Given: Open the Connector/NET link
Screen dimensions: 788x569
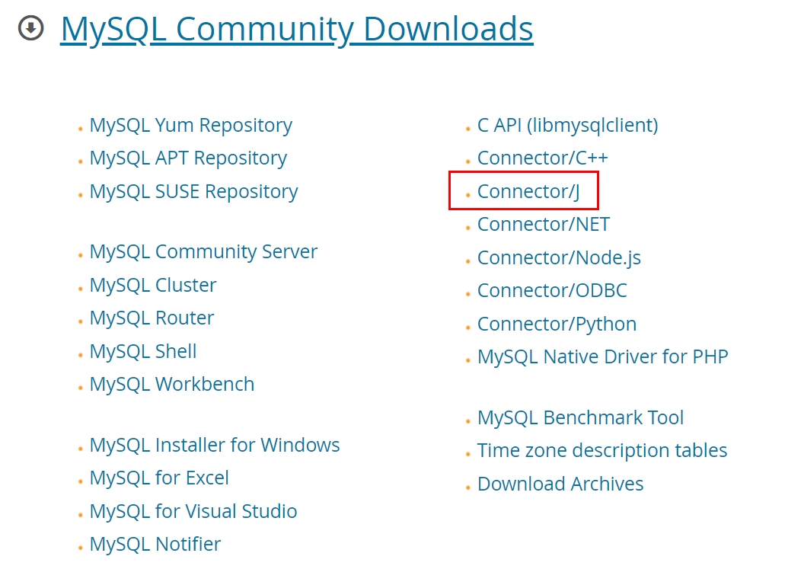Looking at the screenshot, I should [x=544, y=225].
